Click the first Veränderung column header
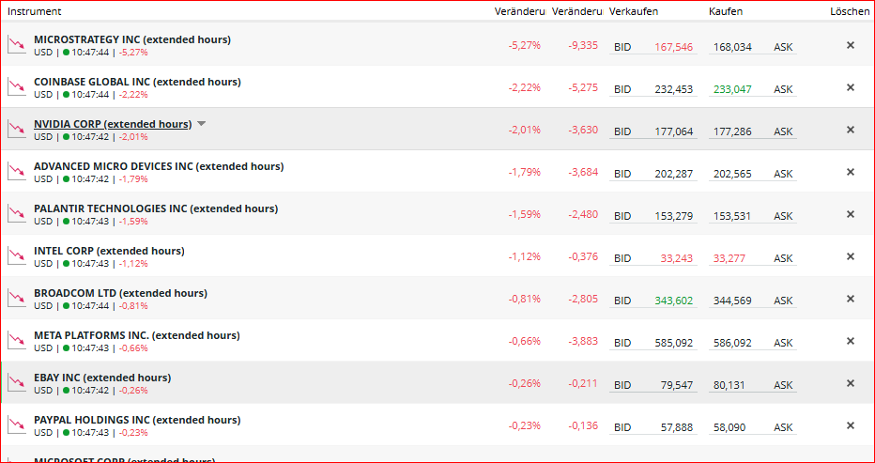Image resolution: width=875 pixels, height=463 pixels. [520, 11]
